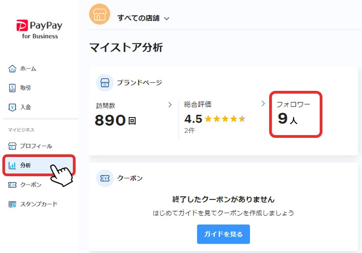Viewport: 362px width, 253px height.
Task: Click the PayPay for Business logo
Action: pos(40,29)
